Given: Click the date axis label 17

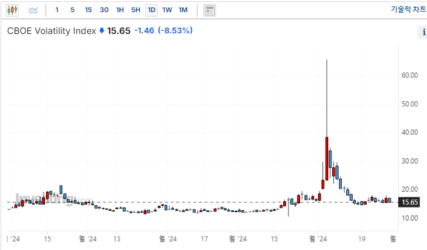Looking at the screenshot, I should pyautogui.click(x=205, y=239).
